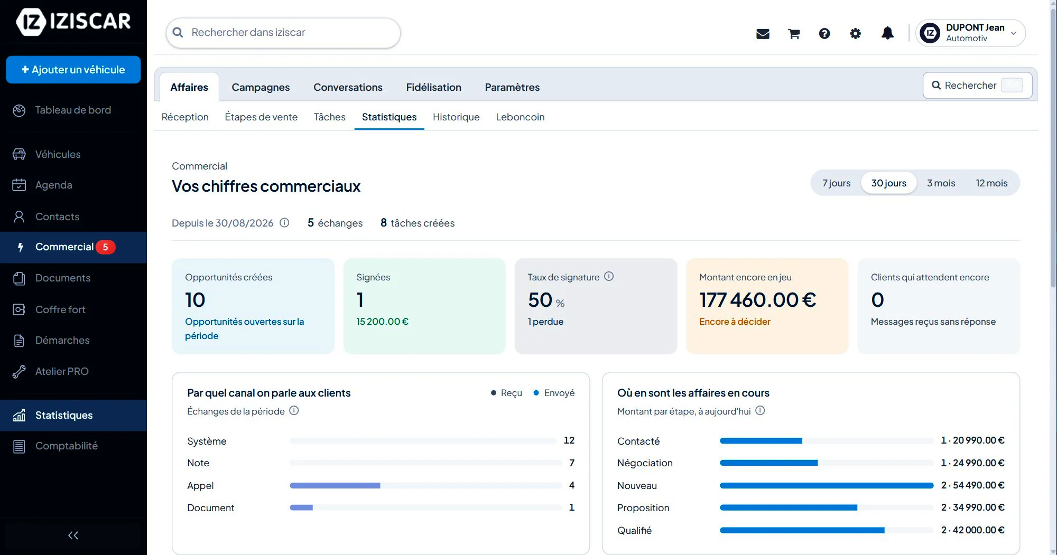The image size is (1057, 555).
Task: Click the Véhicules car icon
Action: click(19, 154)
